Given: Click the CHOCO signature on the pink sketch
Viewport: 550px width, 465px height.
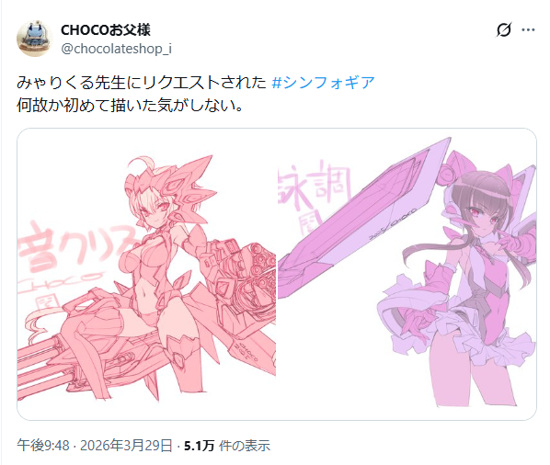Looking at the screenshot, I should (60, 282).
